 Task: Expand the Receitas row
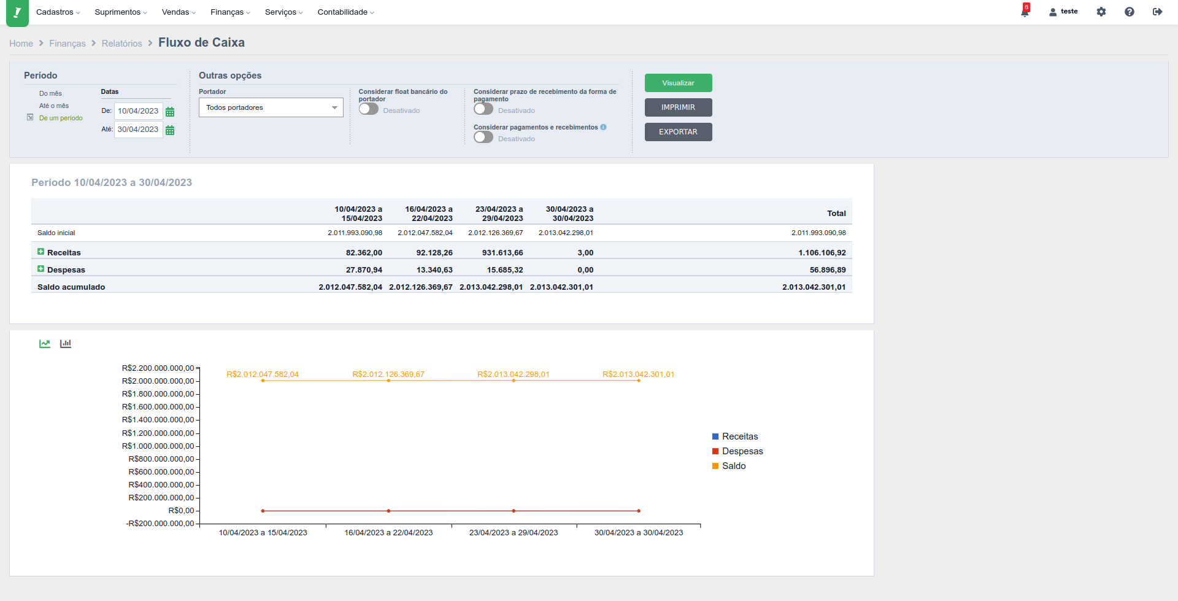click(40, 252)
